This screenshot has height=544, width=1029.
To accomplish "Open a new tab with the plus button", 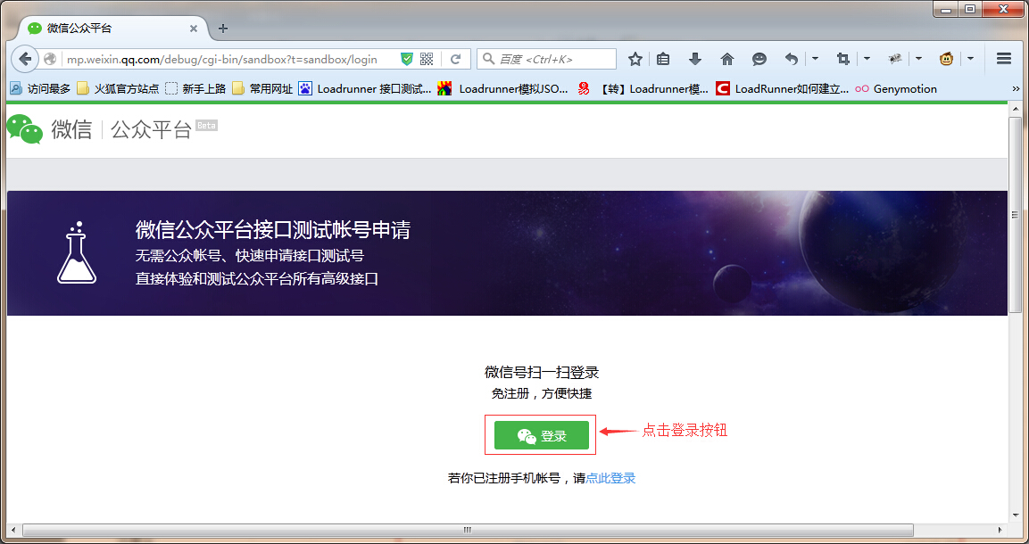I will [223, 28].
